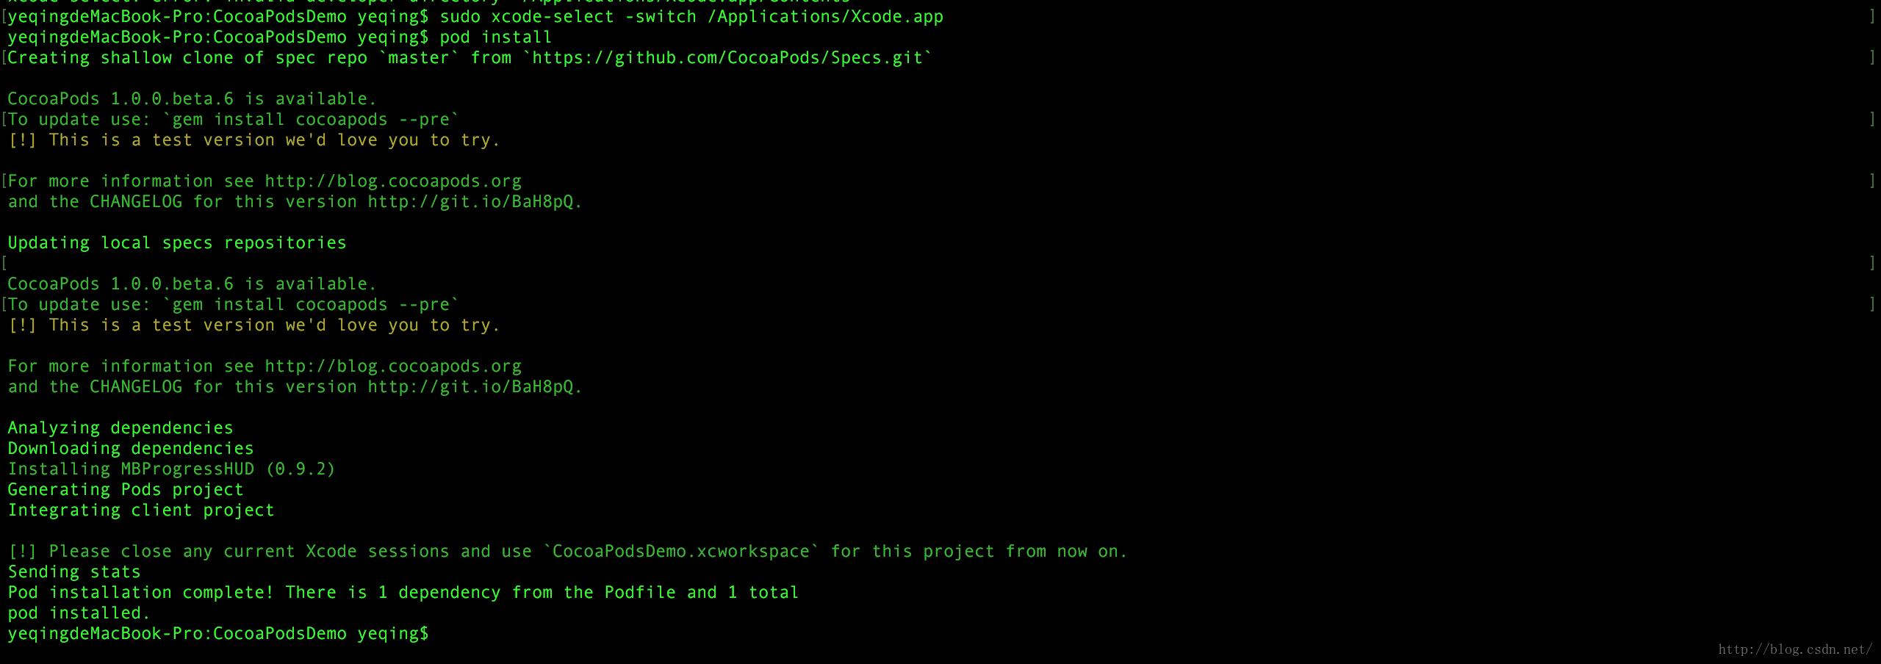Click the 'Updating local specs repositories' line
This screenshot has height=664, width=1881.
click(x=177, y=243)
